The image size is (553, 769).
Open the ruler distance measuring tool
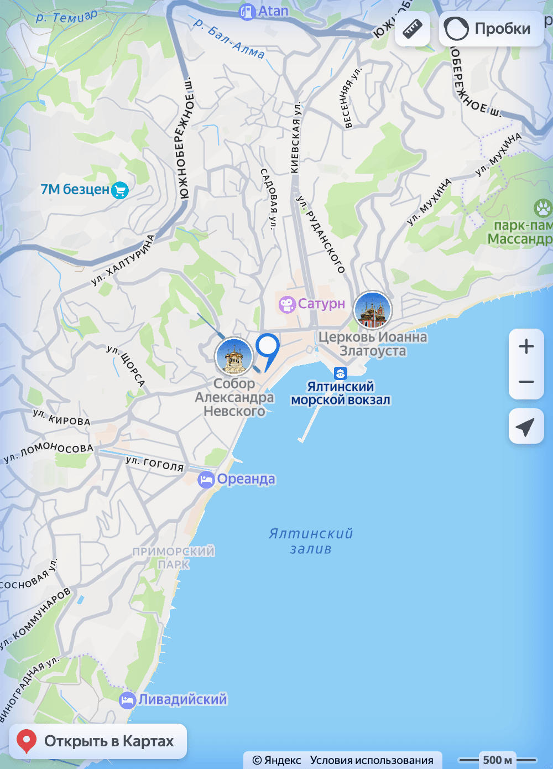click(413, 29)
